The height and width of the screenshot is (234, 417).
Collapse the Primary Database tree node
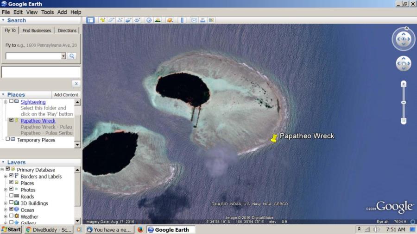pos(2,169)
